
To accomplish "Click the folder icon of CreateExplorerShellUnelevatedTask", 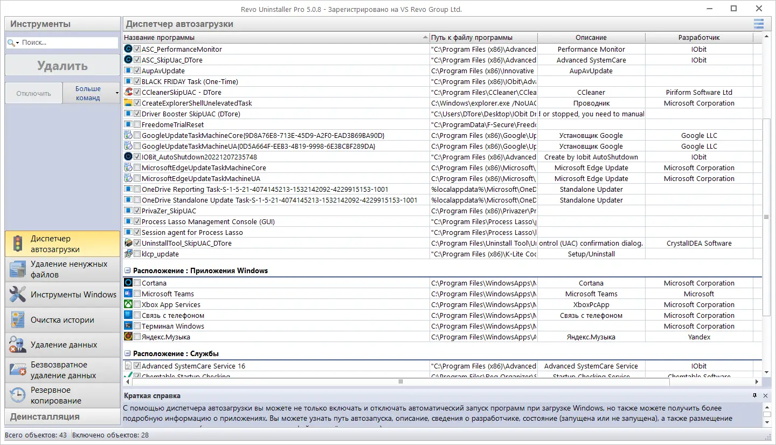I will (128, 103).
